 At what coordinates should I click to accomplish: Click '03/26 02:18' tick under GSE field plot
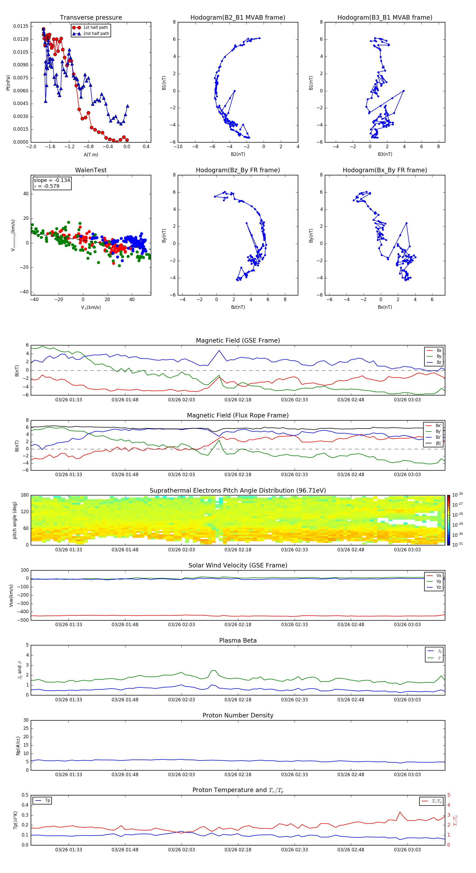tap(238, 400)
